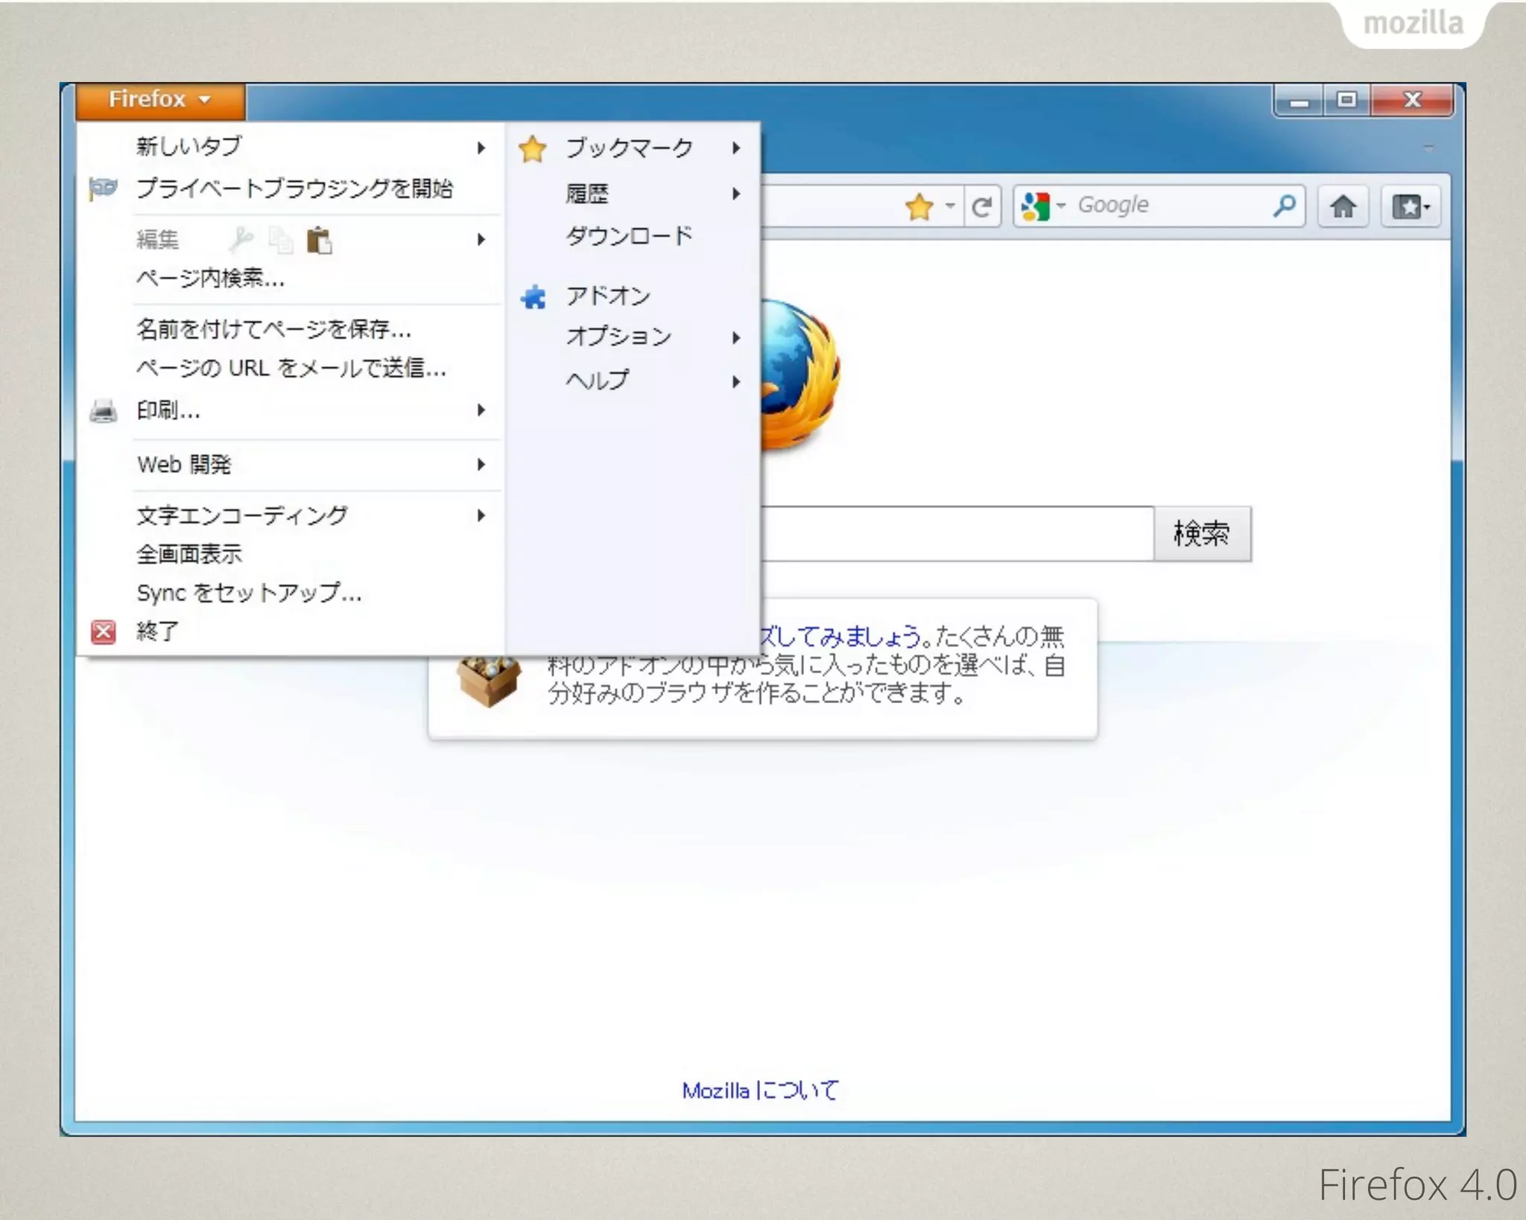Image resolution: width=1526 pixels, height=1220 pixels.
Task: Click the 検索 button on the page
Action: [1202, 533]
